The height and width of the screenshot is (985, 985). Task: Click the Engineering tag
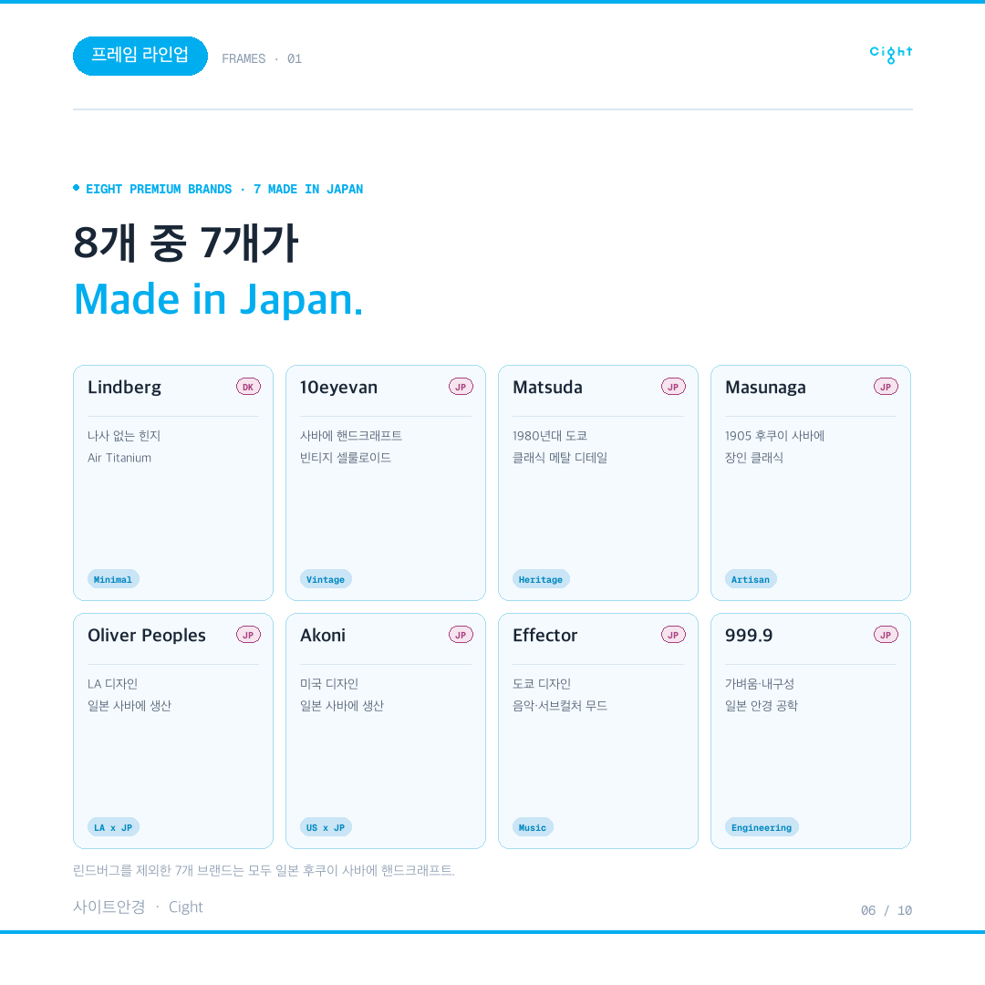coord(762,827)
